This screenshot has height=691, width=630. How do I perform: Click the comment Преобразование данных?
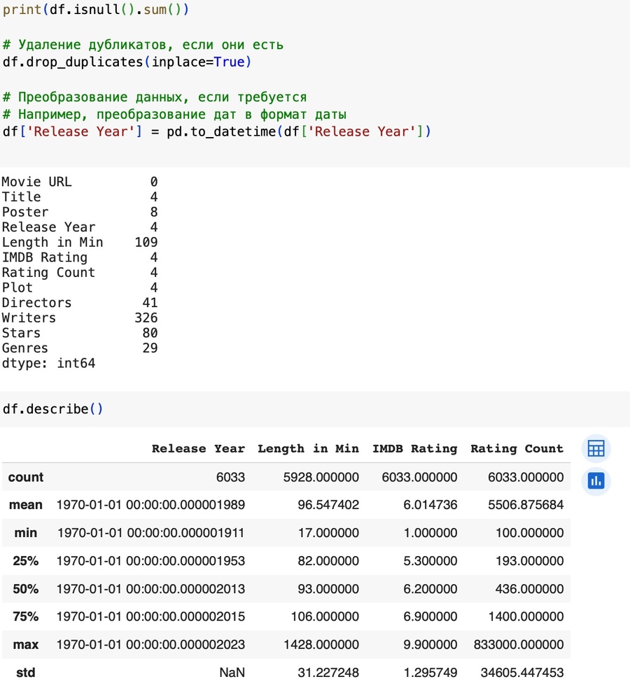155,97
